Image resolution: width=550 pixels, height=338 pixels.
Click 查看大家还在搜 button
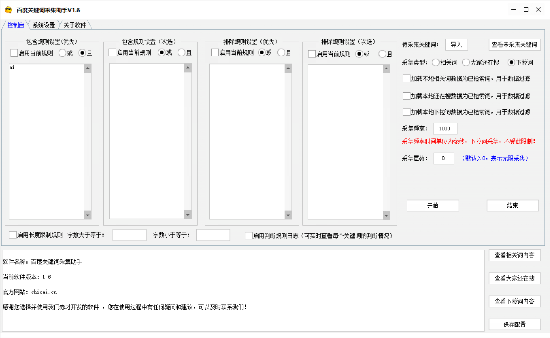(514, 278)
